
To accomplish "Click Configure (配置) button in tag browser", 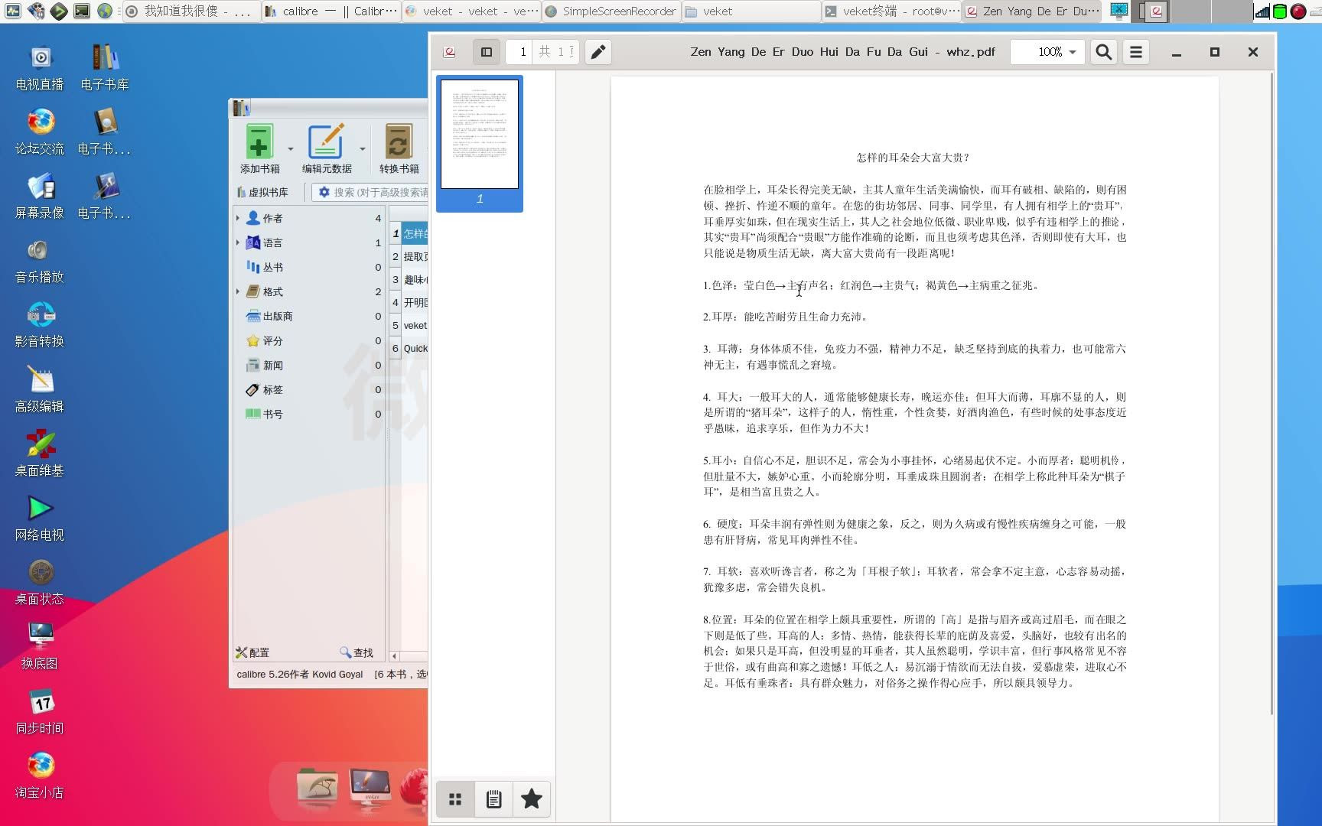I will click(x=252, y=652).
